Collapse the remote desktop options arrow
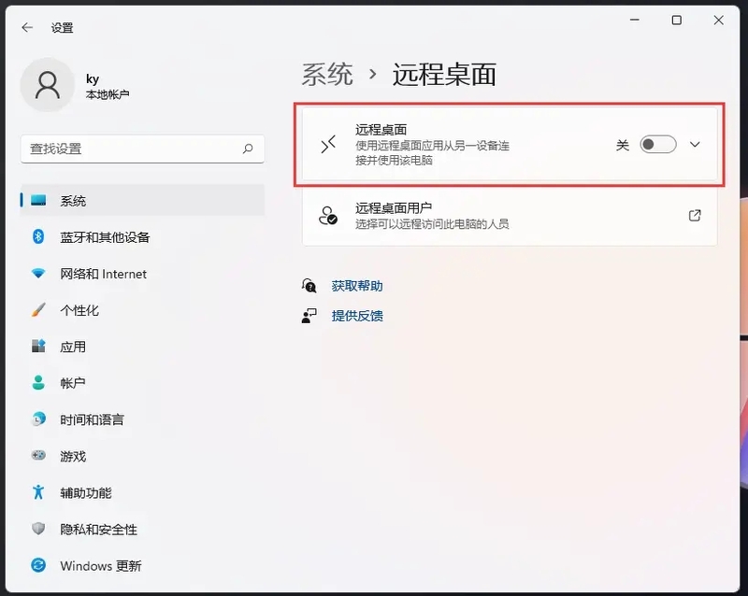Viewport: 748px width, 596px height. coord(694,145)
